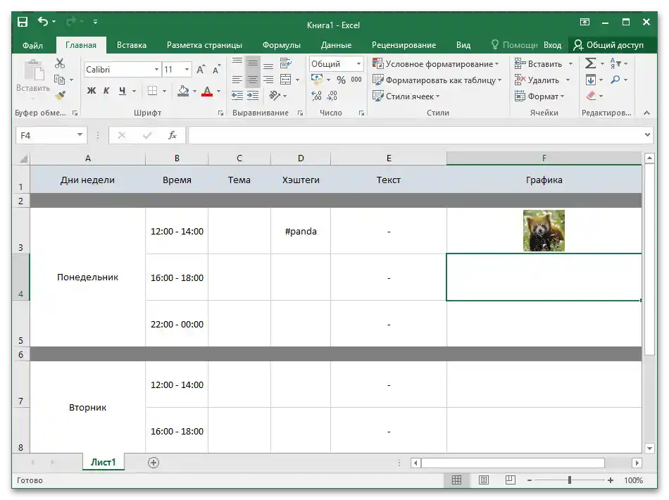Screen dimensions: 669x500
Task: Increase decimal places
Action: (317, 96)
